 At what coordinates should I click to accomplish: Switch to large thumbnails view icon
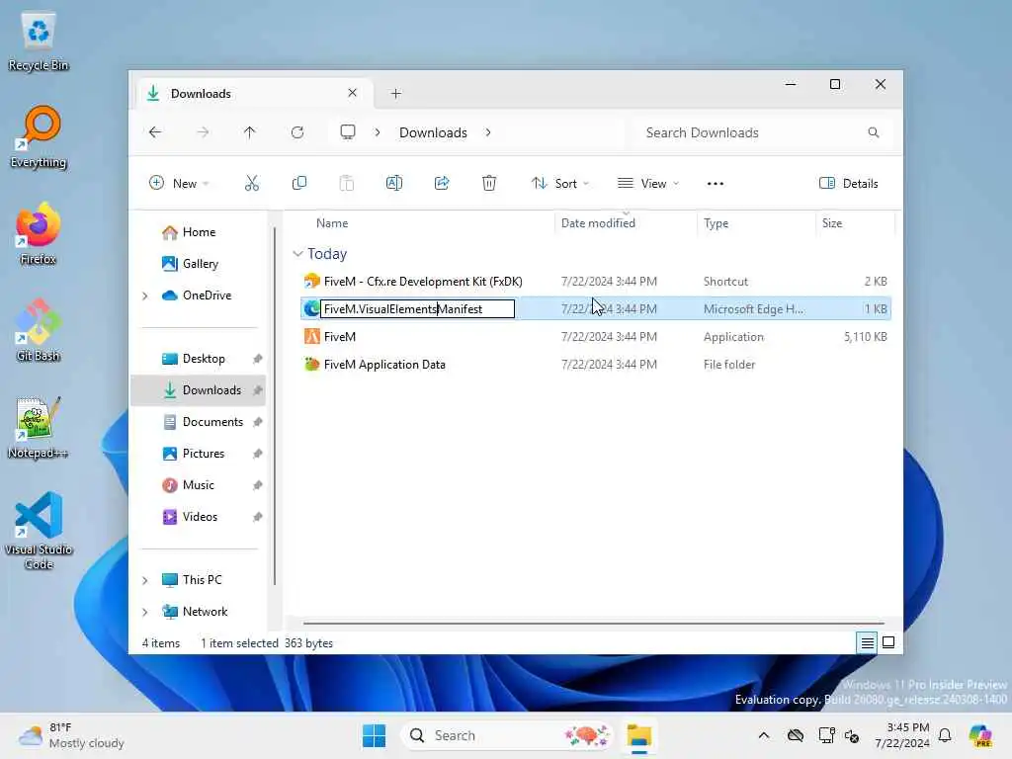click(x=888, y=642)
